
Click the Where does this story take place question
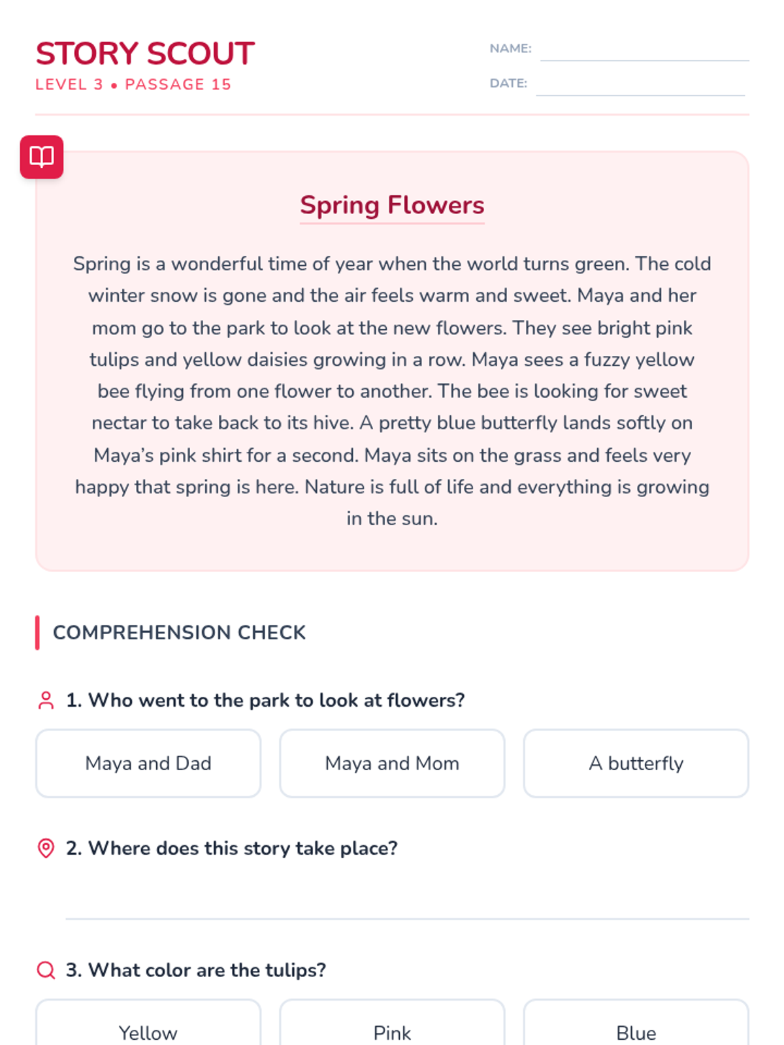tap(232, 848)
